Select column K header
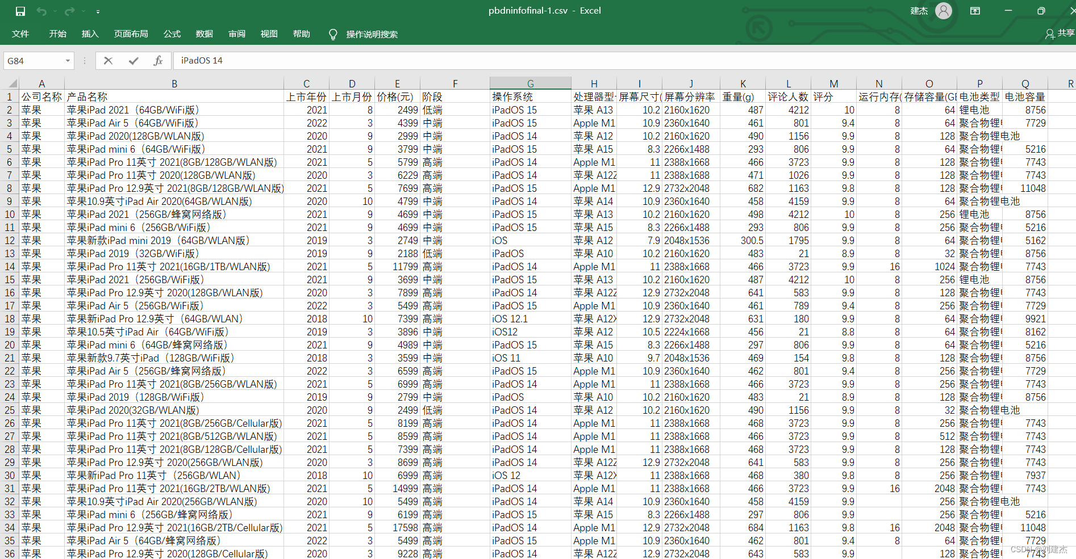This screenshot has width=1076, height=559. 743,83
